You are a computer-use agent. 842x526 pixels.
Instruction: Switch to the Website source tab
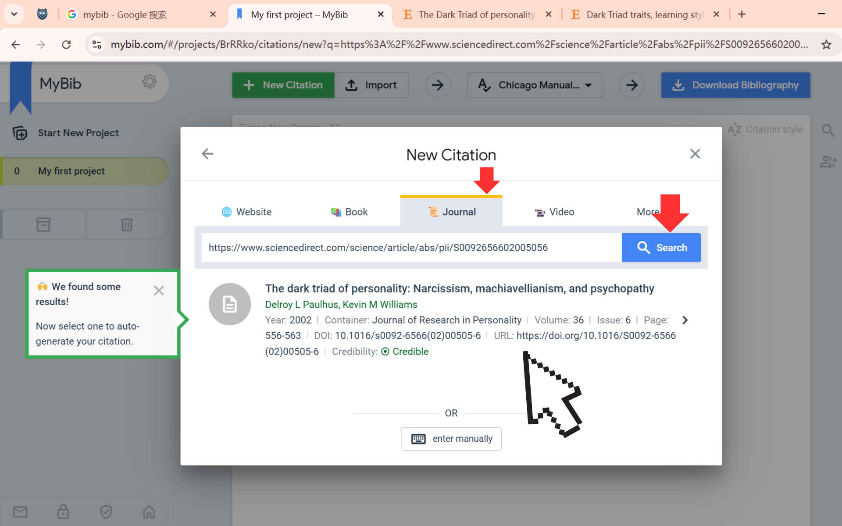[x=246, y=212]
